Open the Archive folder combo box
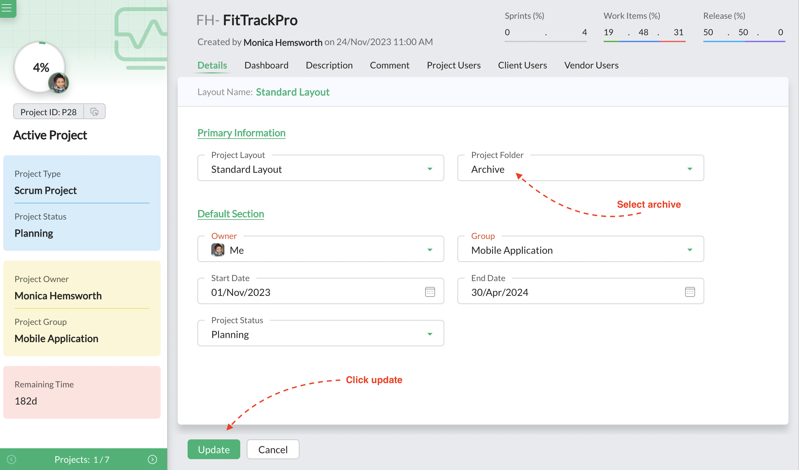Screen dimensions: 799x470 click(x=580, y=168)
